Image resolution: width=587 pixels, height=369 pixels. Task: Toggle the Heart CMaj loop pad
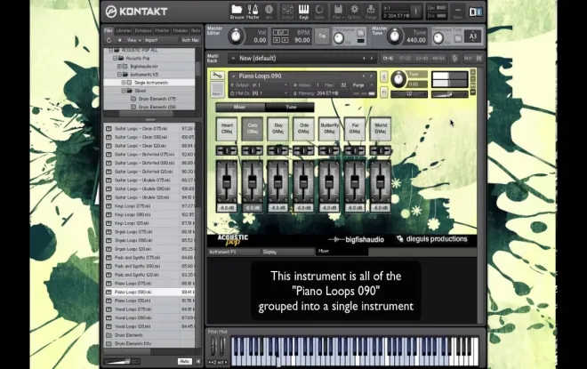point(227,129)
